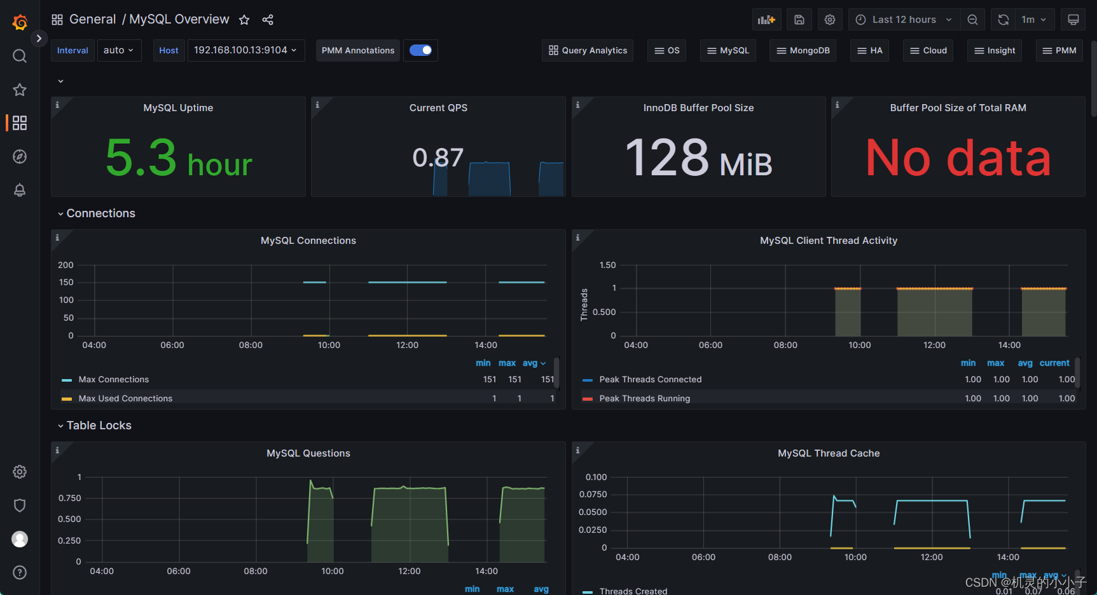This screenshot has width=1097, height=595.
Task: Open the dashboards grid icon beside General
Action: pos(57,20)
